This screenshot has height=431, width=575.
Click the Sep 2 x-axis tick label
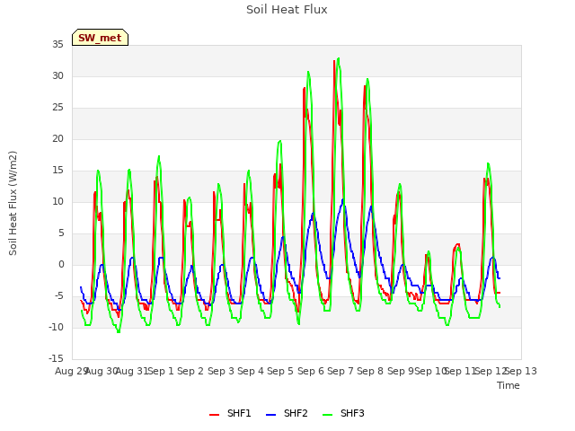[190, 371]
